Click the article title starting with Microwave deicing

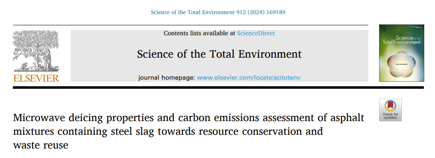(189, 131)
